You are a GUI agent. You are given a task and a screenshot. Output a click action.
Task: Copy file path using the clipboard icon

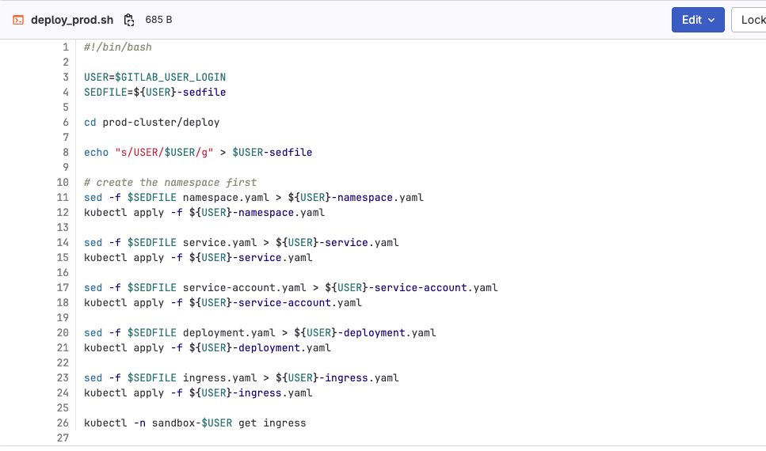(129, 20)
